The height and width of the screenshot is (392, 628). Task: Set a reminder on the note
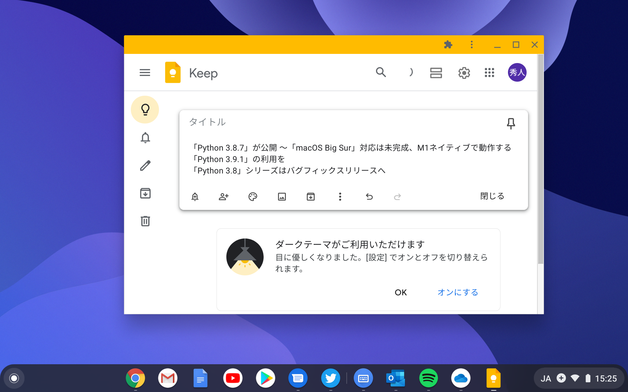pyautogui.click(x=195, y=197)
